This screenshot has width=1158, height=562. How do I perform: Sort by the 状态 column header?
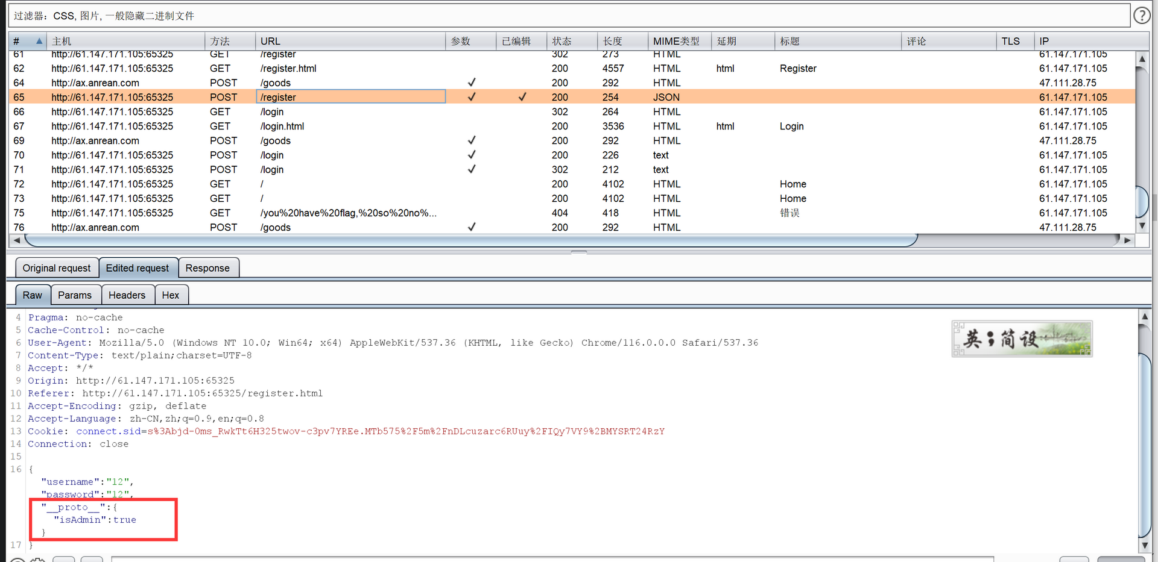point(562,41)
